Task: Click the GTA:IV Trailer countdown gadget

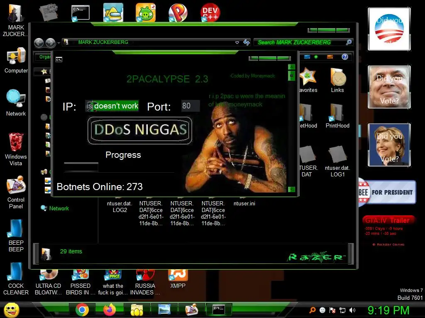Action: [x=388, y=231]
